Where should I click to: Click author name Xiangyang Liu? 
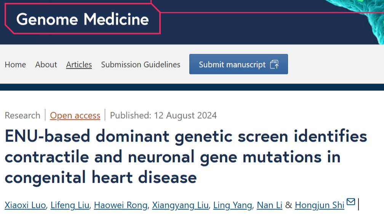(x=180, y=205)
